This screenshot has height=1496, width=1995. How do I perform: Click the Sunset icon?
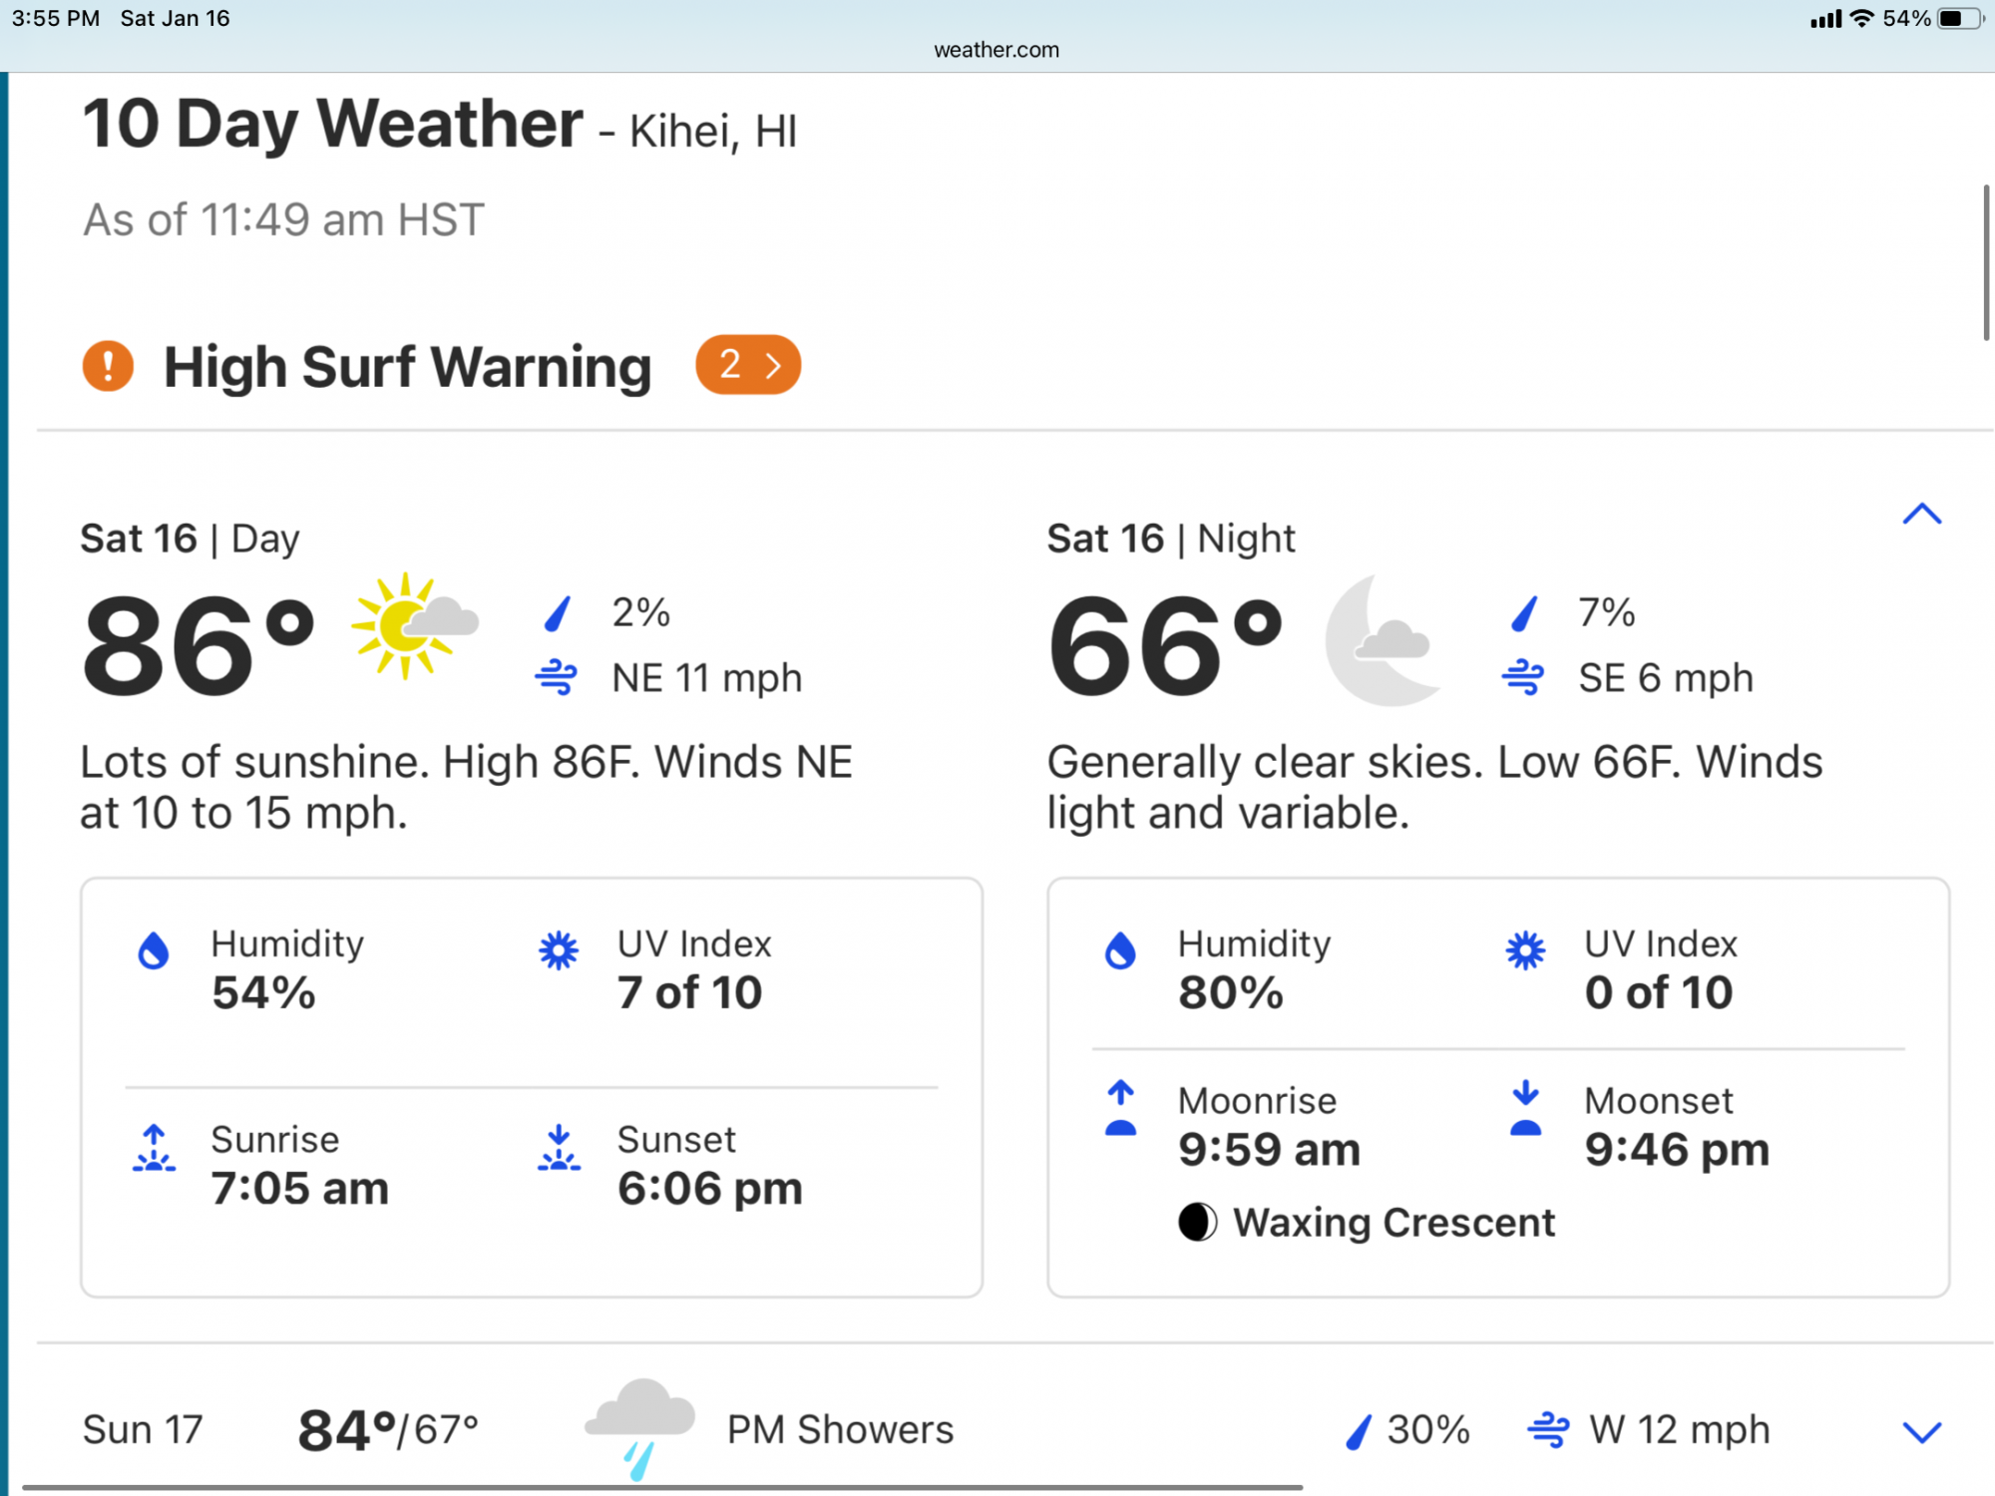coord(559,1149)
